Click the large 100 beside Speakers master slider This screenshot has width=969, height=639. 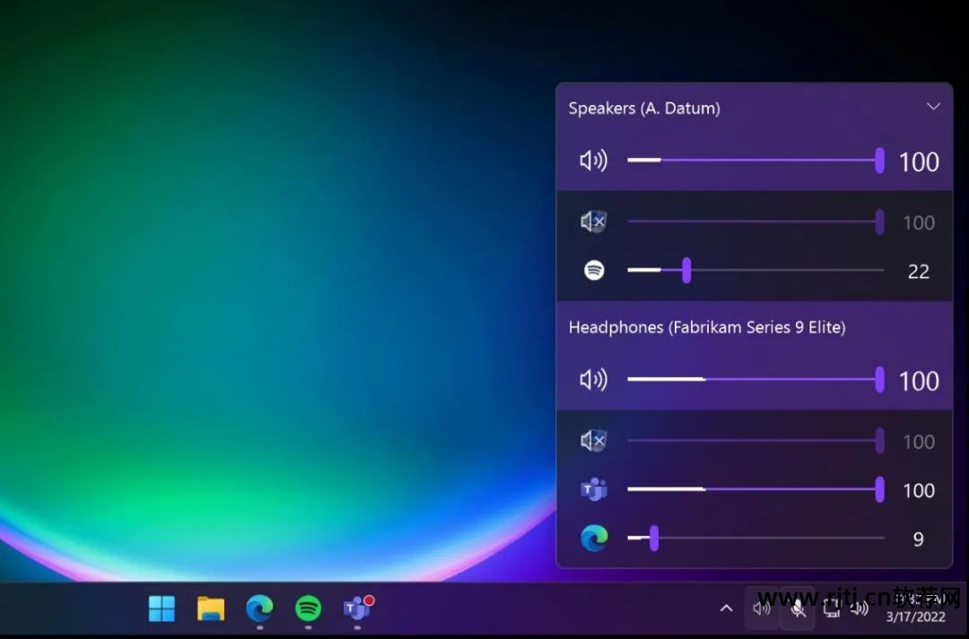(x=919, y=162)
